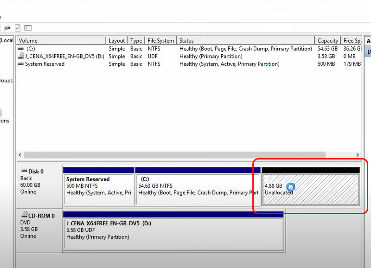The width and height of the screenshot is (371, 268).
Task: Select the DVD volume icon for J_CENA_X64FREE_EN-GB_DV5
Action: 20,56
